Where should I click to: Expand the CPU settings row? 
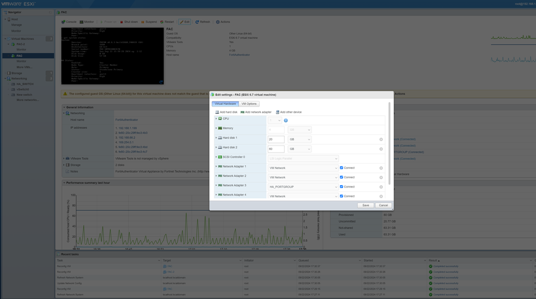pos(216,119)
